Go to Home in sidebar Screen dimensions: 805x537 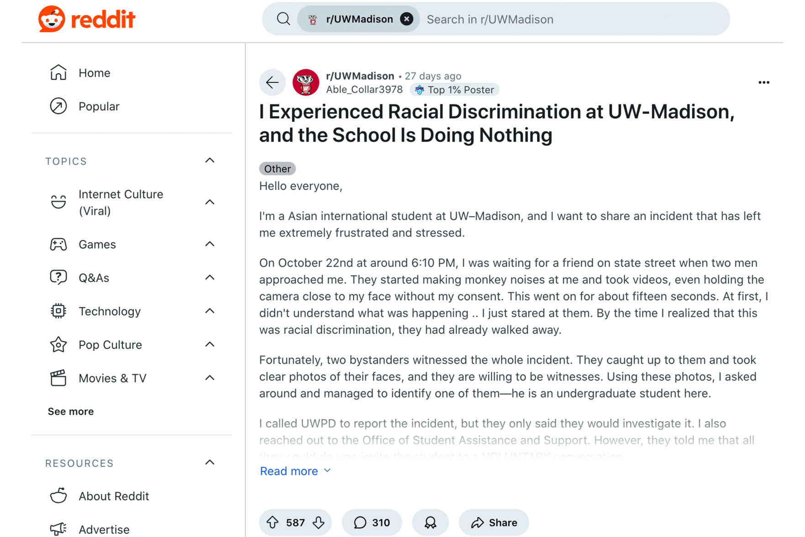pyautogui.click(x=94, y=73)
